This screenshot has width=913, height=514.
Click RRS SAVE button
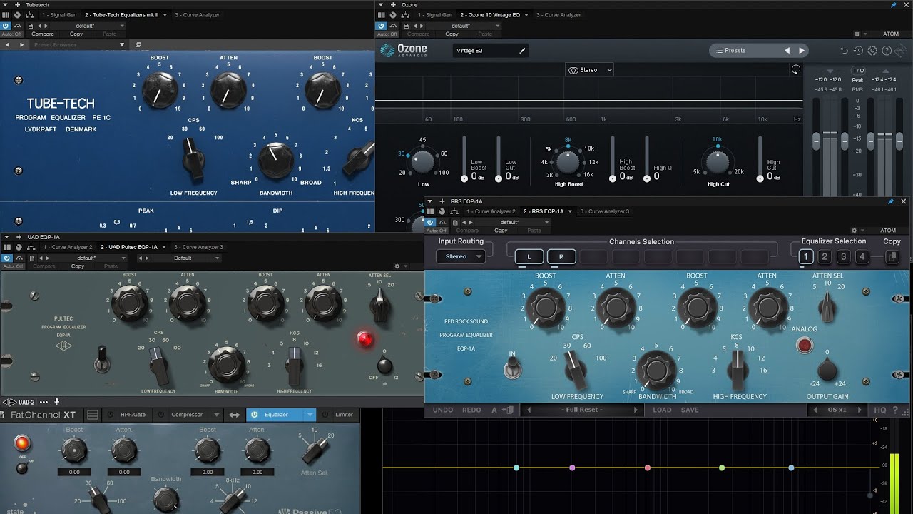pos(690,410)
